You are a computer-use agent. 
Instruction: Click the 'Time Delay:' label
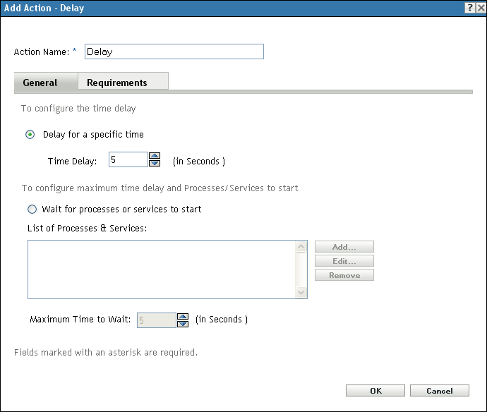point(72,161)
